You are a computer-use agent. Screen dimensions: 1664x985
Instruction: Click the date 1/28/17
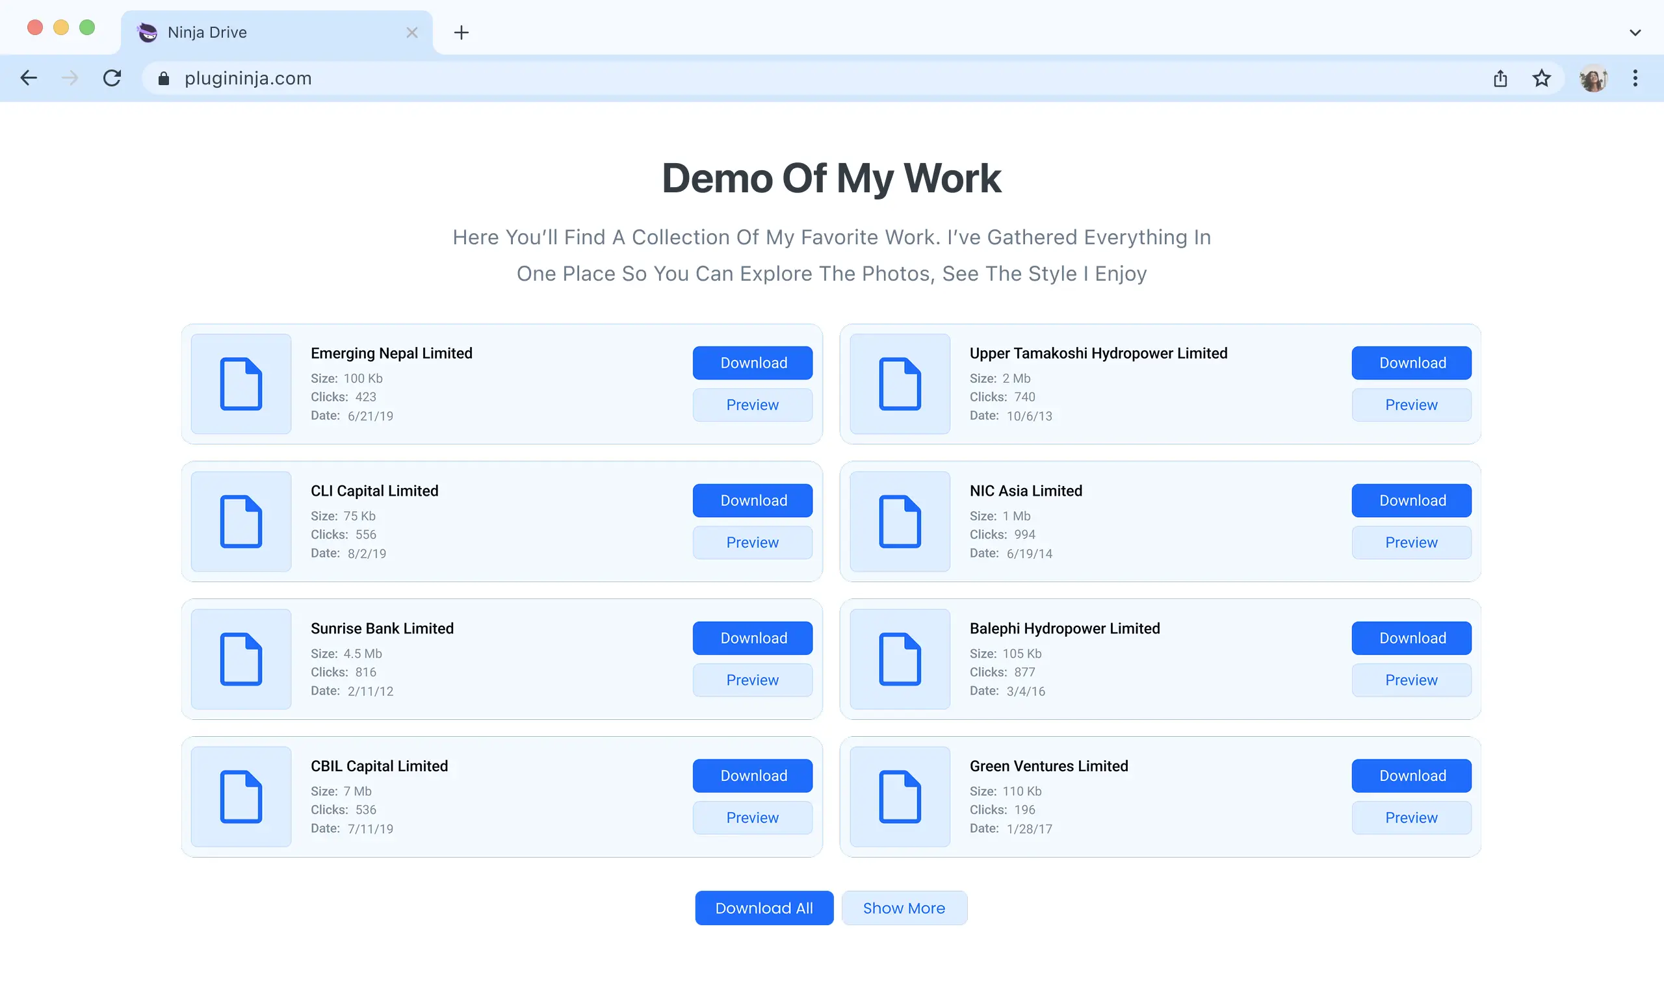point(1028,828)
